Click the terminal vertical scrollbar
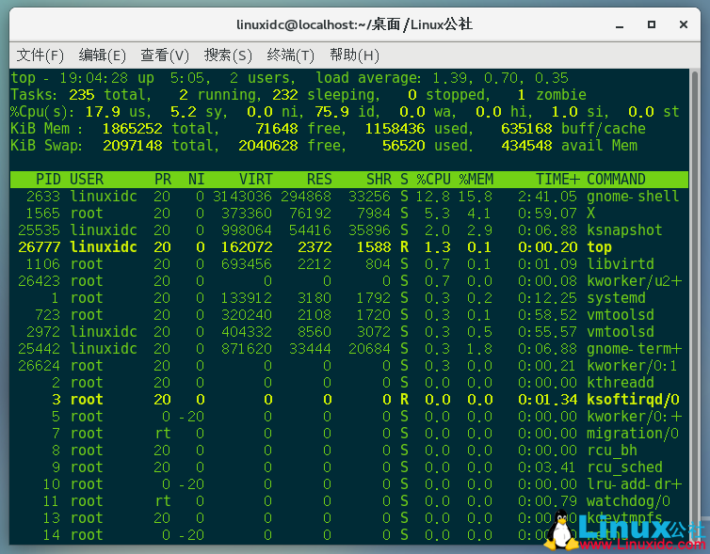 [x=695, y=307]
